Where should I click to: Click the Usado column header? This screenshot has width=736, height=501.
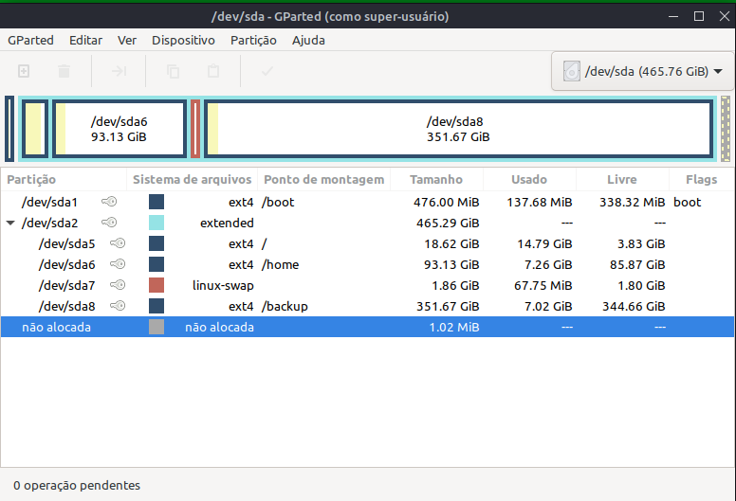(x=529, y=180)
